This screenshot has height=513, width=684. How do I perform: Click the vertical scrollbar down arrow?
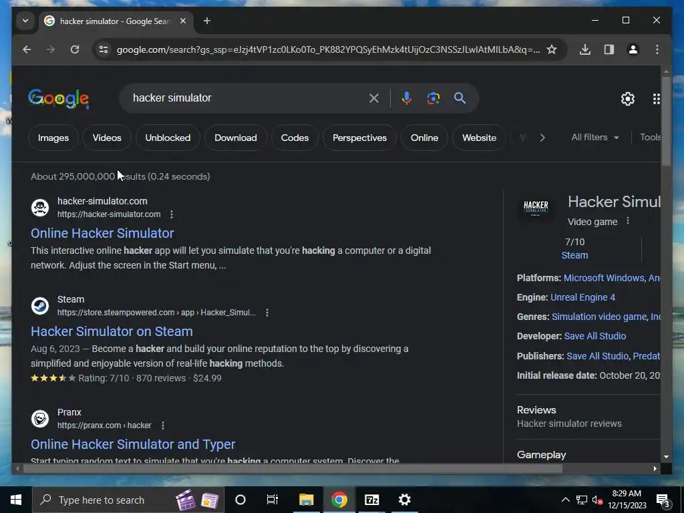(x=666, y=457)
